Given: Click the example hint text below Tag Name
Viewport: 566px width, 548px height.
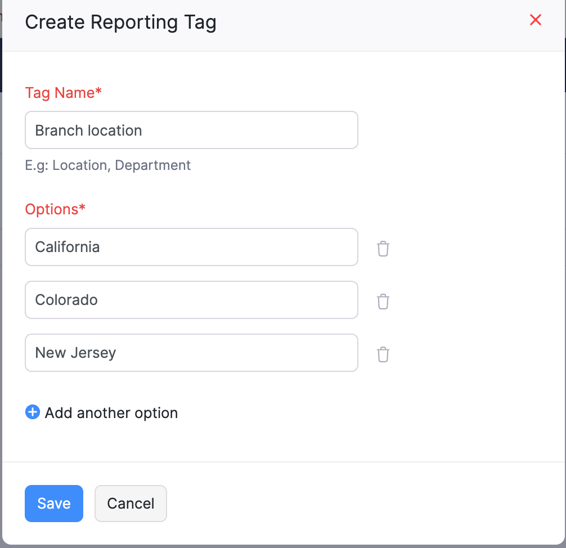Looking at the screenshot, I should click(x=108, y=165).
